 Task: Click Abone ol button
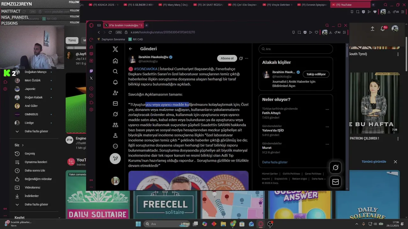tap(227, 59)
